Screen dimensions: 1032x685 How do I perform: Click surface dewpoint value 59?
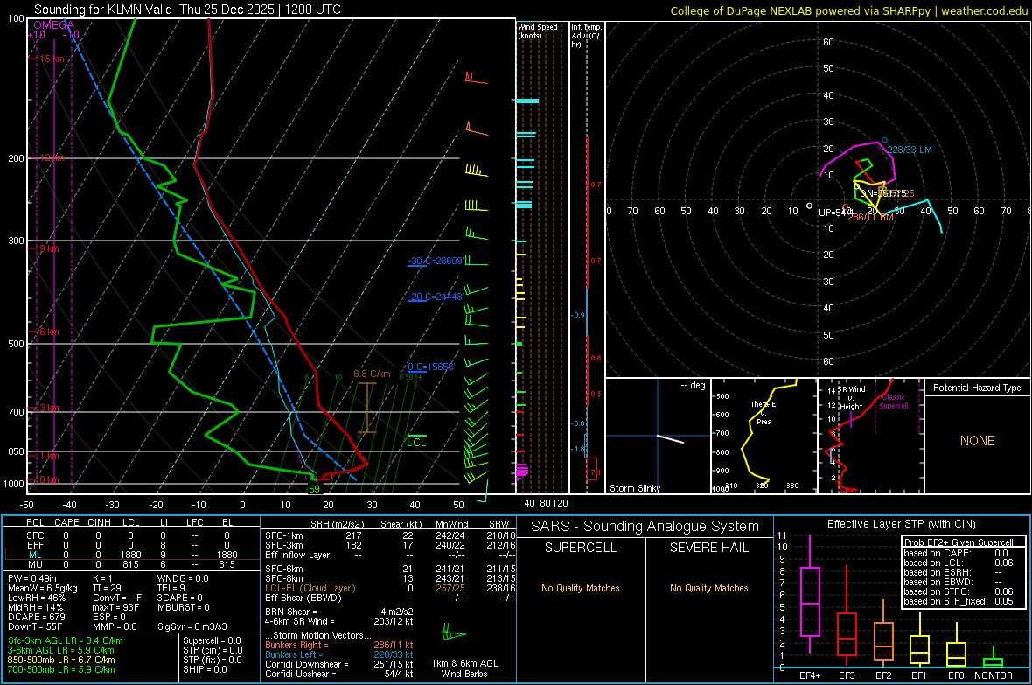coord(314,489)
